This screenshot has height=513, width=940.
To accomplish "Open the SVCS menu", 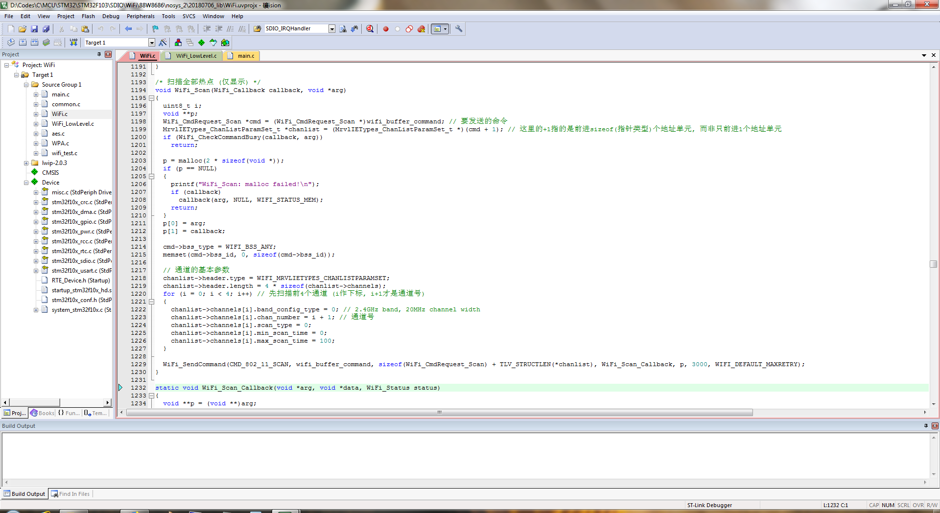I will point(189,16).
